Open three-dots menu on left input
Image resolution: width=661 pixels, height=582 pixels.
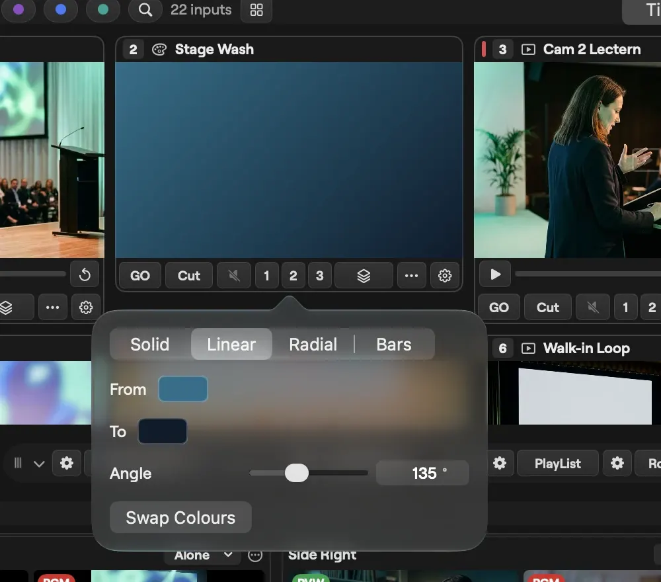53,308
